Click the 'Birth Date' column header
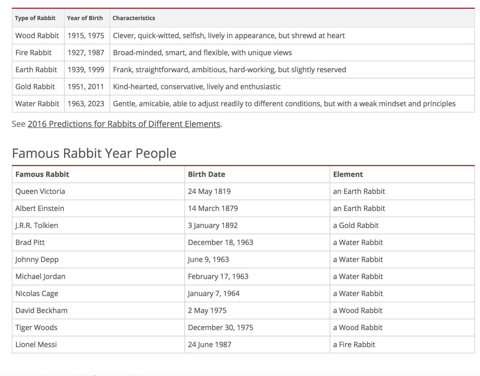 click(257, 174)
